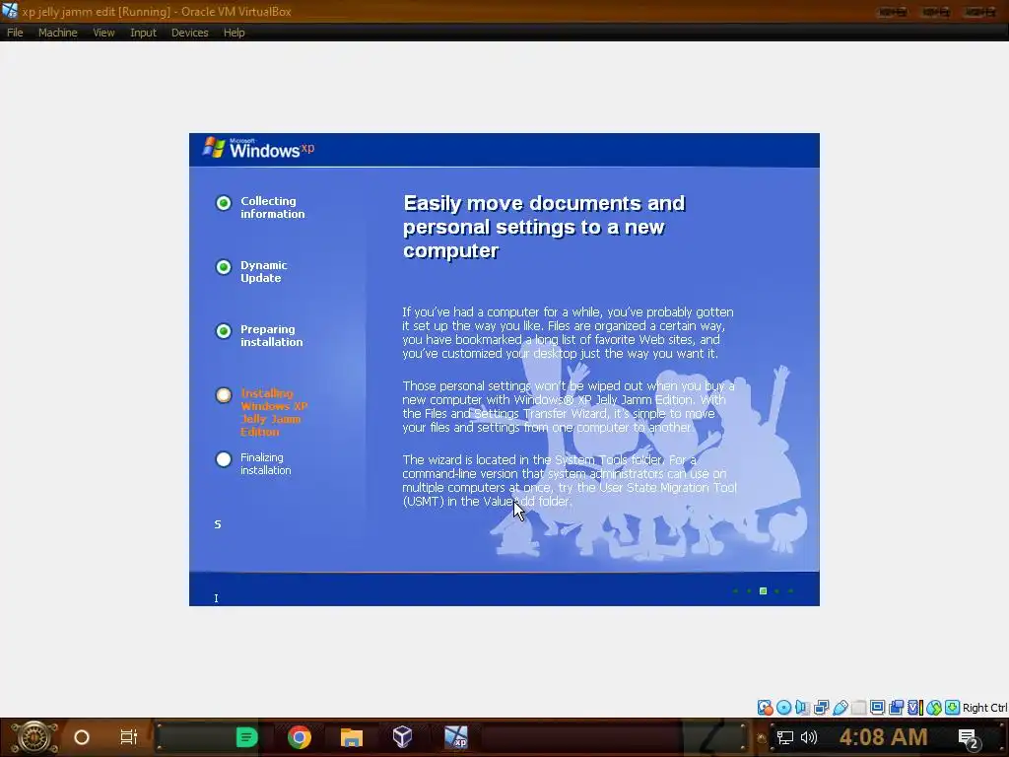The image size is (1009, 757).
Task: Click the Installing Windows XP step bullet
Action: (x=224, y=394)
